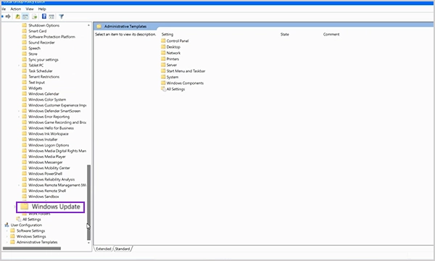The width and height of the screenshot is (435, 261).
Task: Select Software Protection Platform in the tree
Action: 52,36
